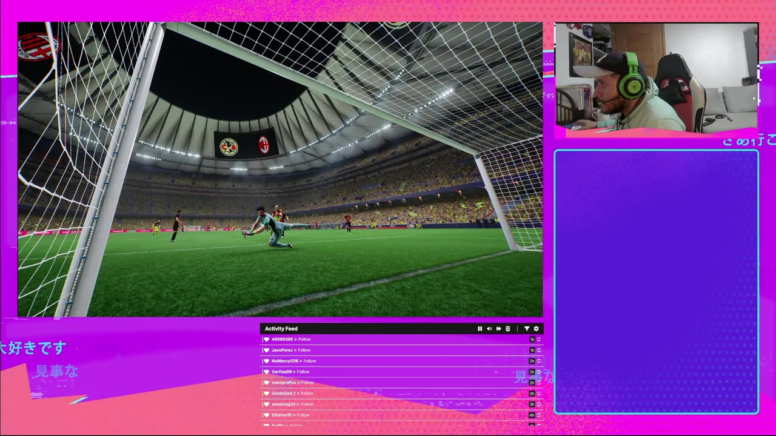
Task: Click the heart icon next to JavoPerez
Action: (266, 350)
